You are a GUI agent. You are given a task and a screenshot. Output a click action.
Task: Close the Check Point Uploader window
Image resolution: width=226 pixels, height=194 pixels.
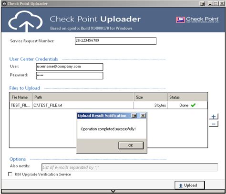tap(222, 4)
